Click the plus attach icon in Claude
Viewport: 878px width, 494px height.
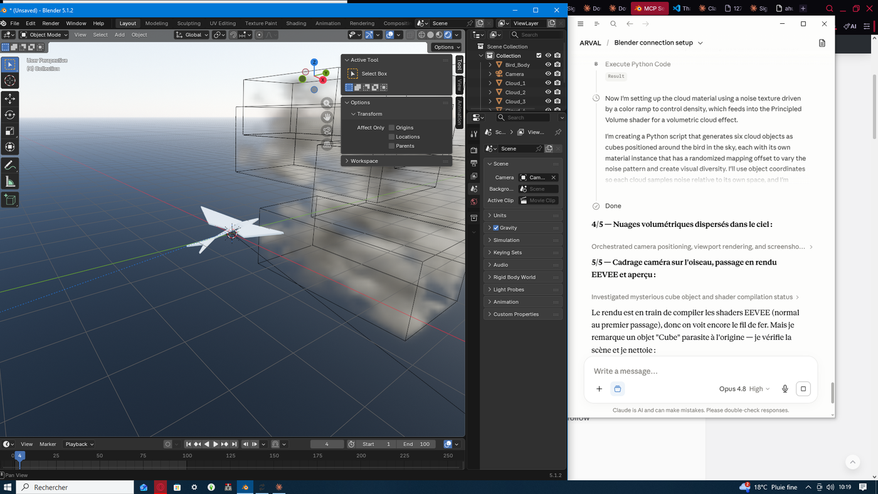tap(599, 389)
